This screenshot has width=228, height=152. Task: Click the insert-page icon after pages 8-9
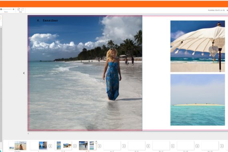click(x=148, y=146)
